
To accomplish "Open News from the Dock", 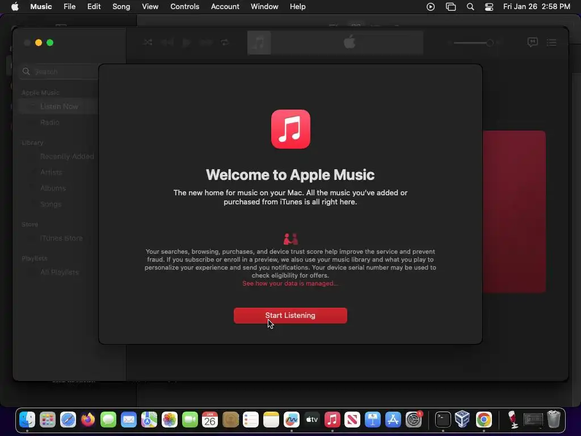I will (352, 420).
